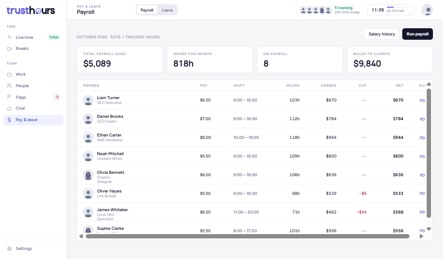Screen dimensions: 443x259
Task: Click the Pay & leave dollar icon
Action: pos(9,120)
